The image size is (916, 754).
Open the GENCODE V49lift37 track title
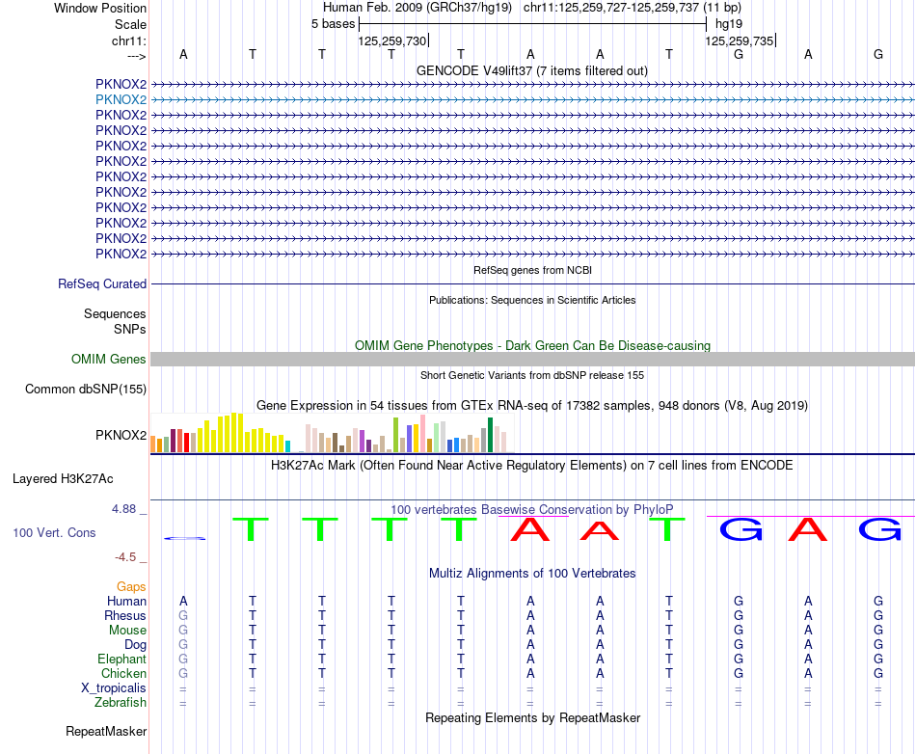pyautogui.click(x=531, y=70)
